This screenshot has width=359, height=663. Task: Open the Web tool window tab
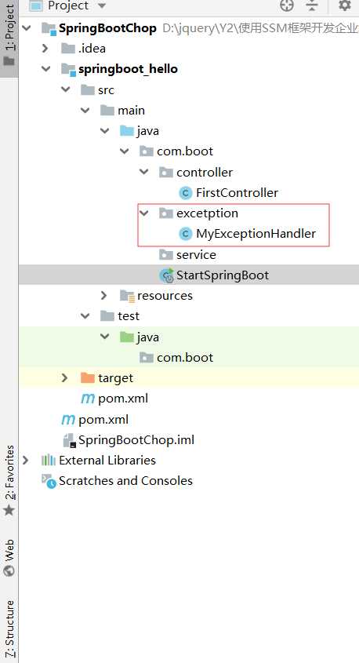(x=9, y=558)
